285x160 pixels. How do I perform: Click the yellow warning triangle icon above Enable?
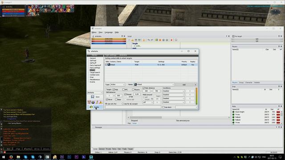coord(101,102)
